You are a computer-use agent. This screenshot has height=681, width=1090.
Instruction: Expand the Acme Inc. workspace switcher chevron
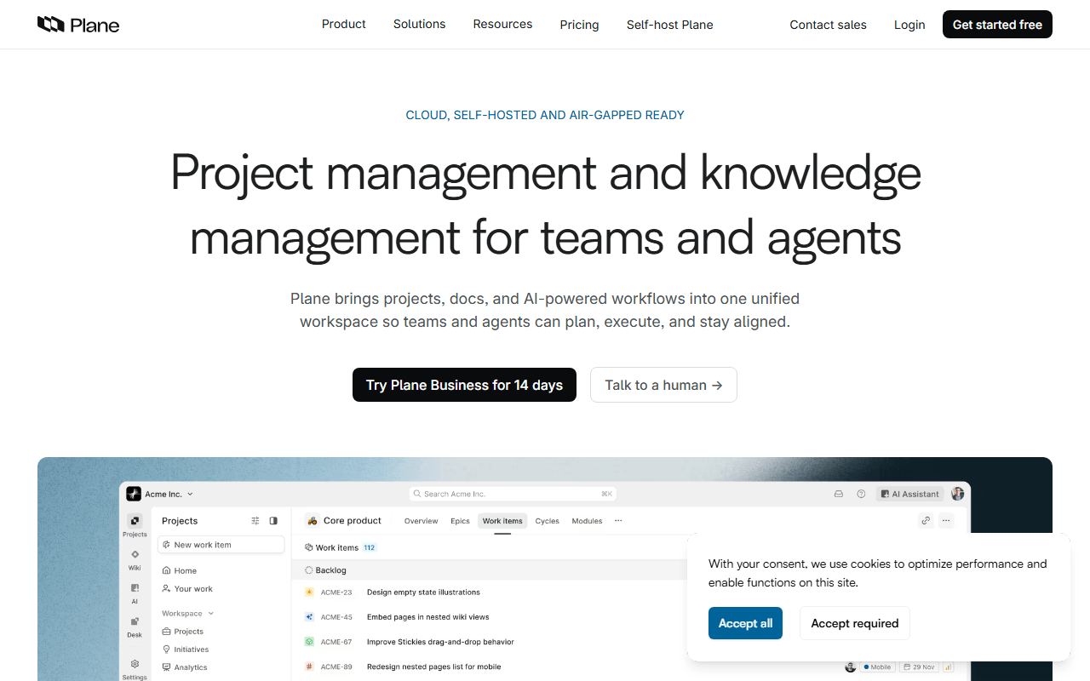coord(190,494)
